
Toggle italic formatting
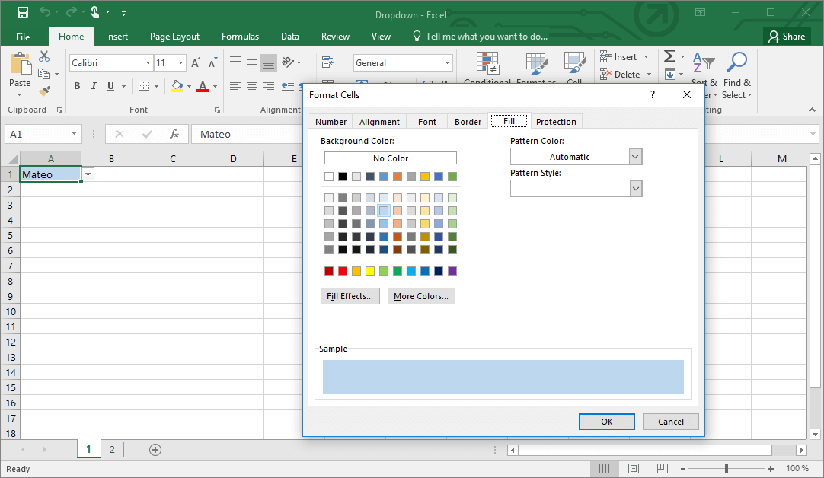coord(93,86)
